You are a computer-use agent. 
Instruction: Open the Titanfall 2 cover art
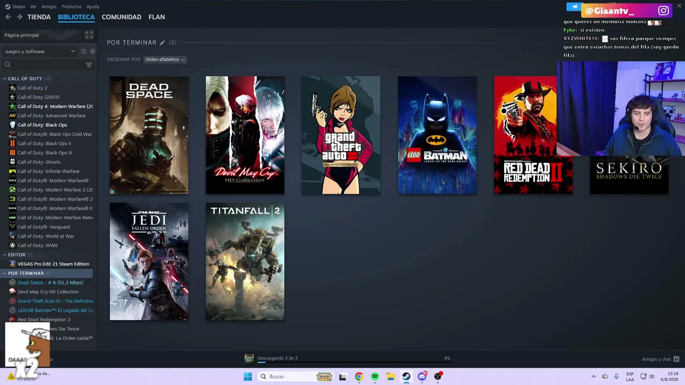point(245,261)
